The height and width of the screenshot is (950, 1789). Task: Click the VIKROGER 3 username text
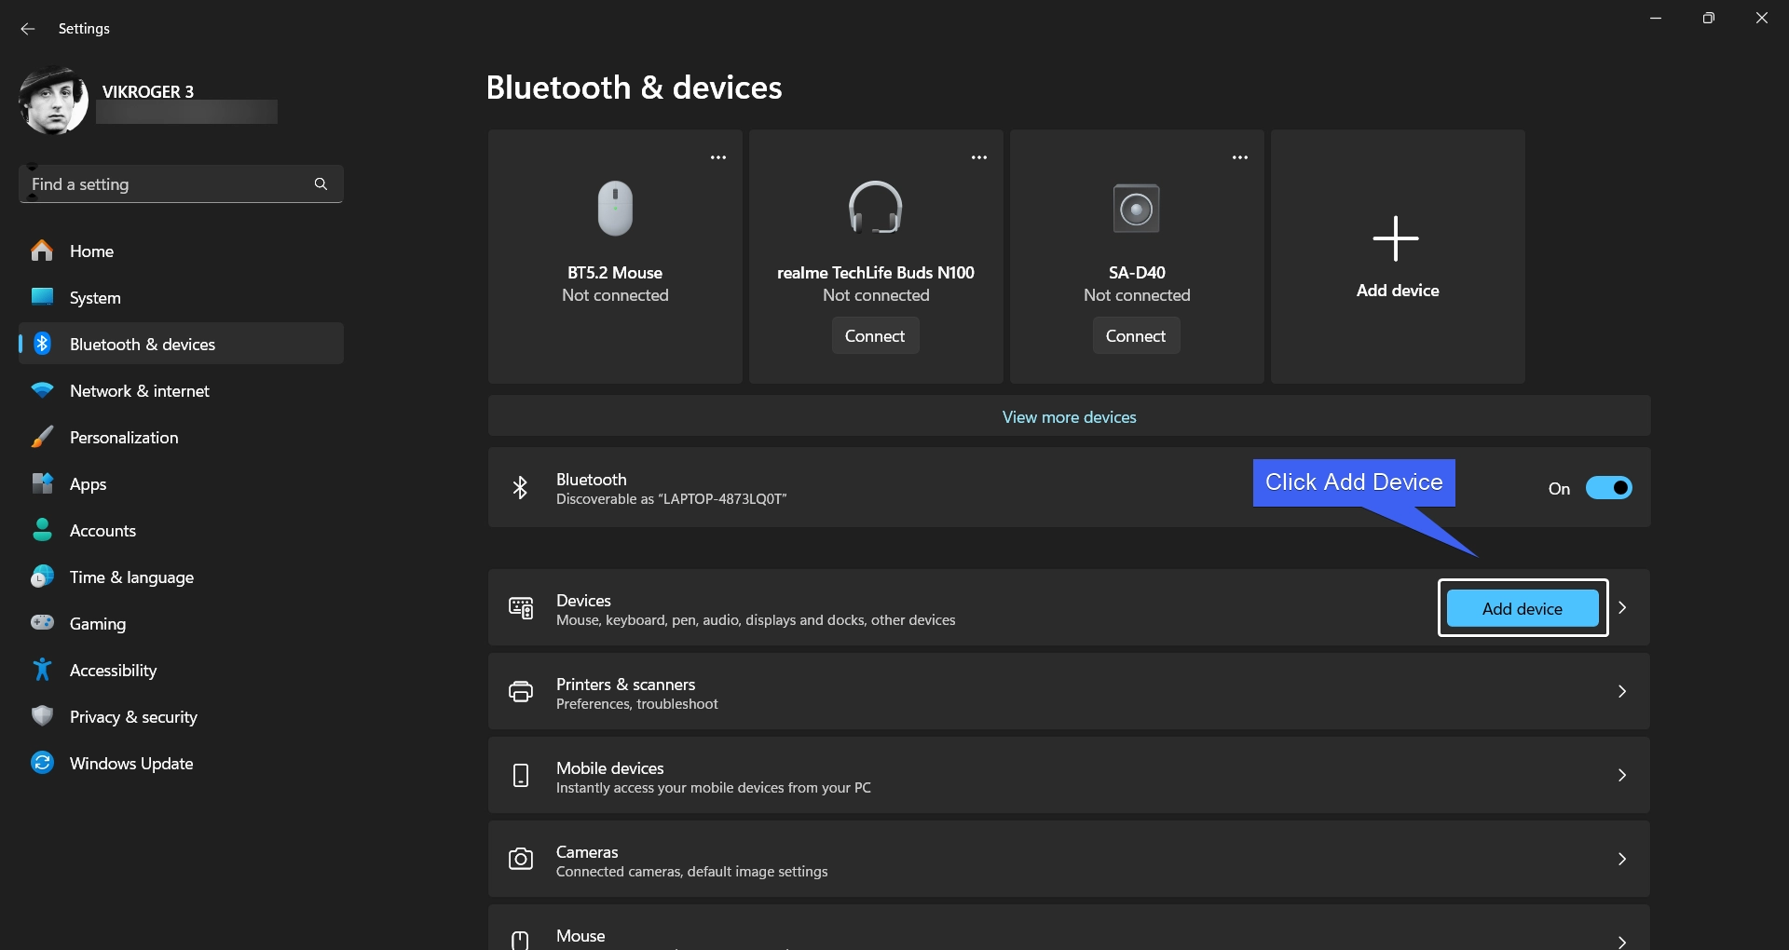148,91
